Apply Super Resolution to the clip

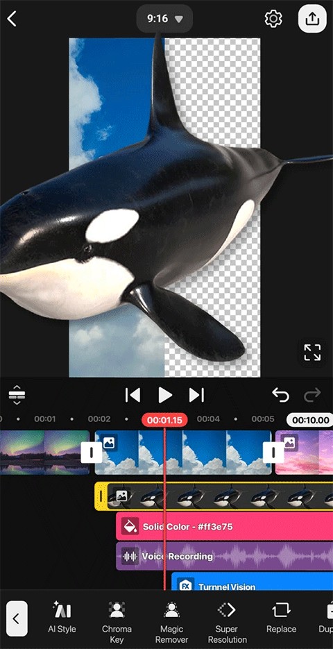[x=226, y=622]
